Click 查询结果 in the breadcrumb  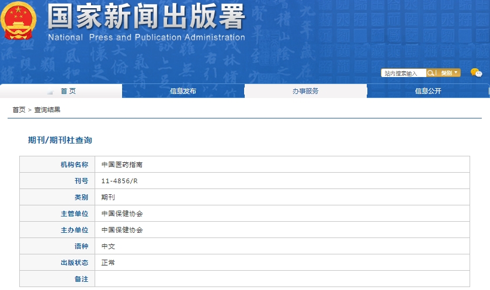click(x=47, y=110)
